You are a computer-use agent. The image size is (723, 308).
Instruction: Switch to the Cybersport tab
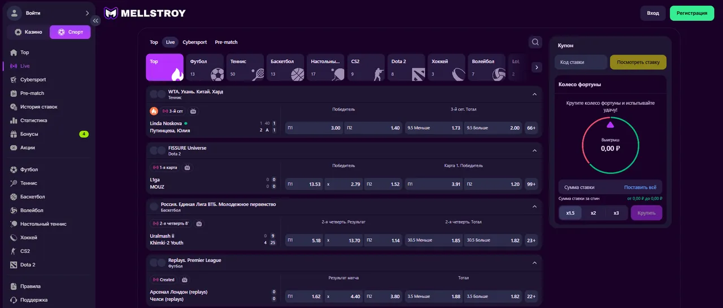[x=194, y=42]
